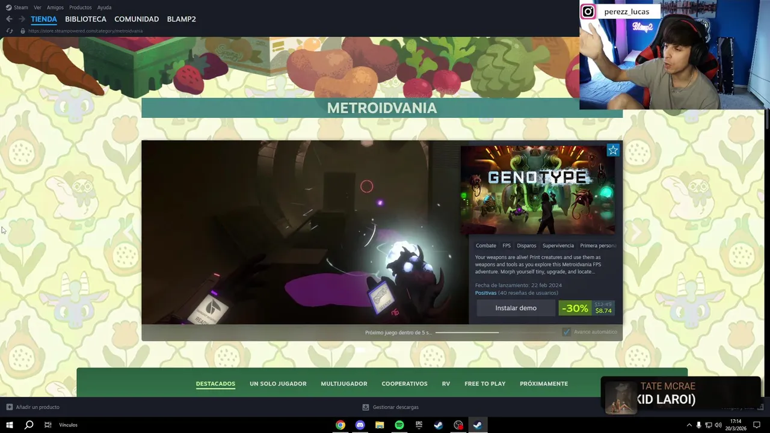Open Discord from the taskbar
The image size is (770, 433).
click(360, 425)
